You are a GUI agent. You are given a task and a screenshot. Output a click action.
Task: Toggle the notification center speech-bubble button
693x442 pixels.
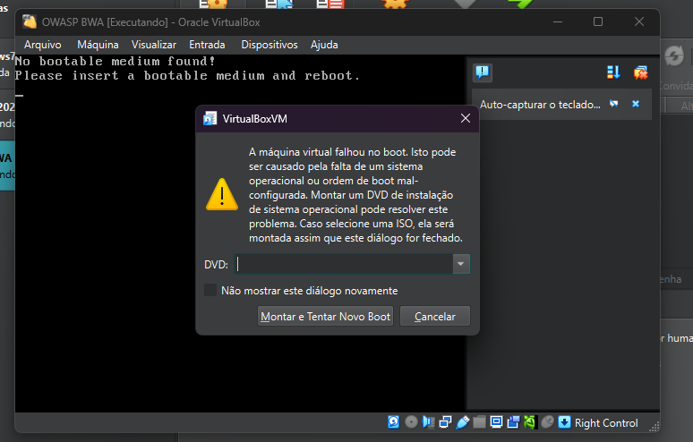[483, 72]
